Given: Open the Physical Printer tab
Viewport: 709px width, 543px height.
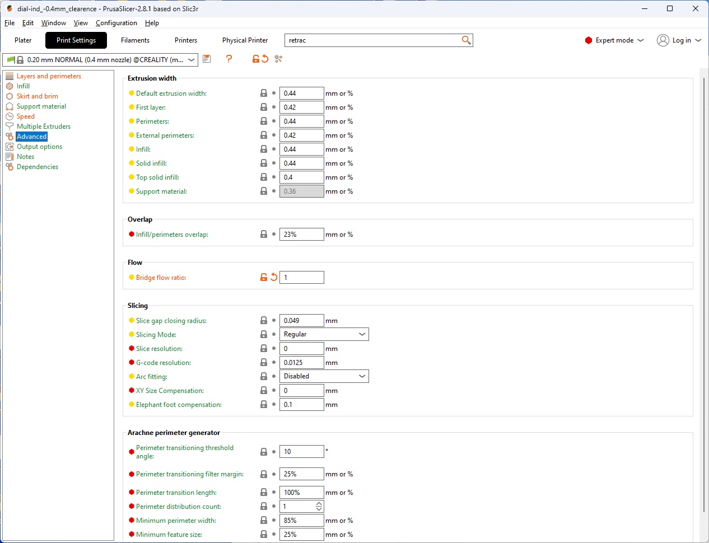Looking at the screenshot, I should 245,40.
